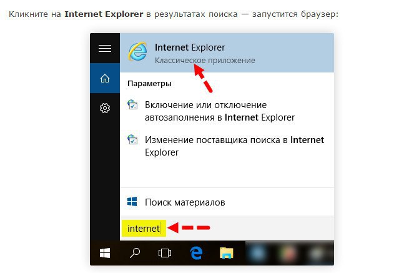The height and width of the screenshot is (273, 409).
Task: Click the search magnifier on the taskbar
Action: coord(135,253)
